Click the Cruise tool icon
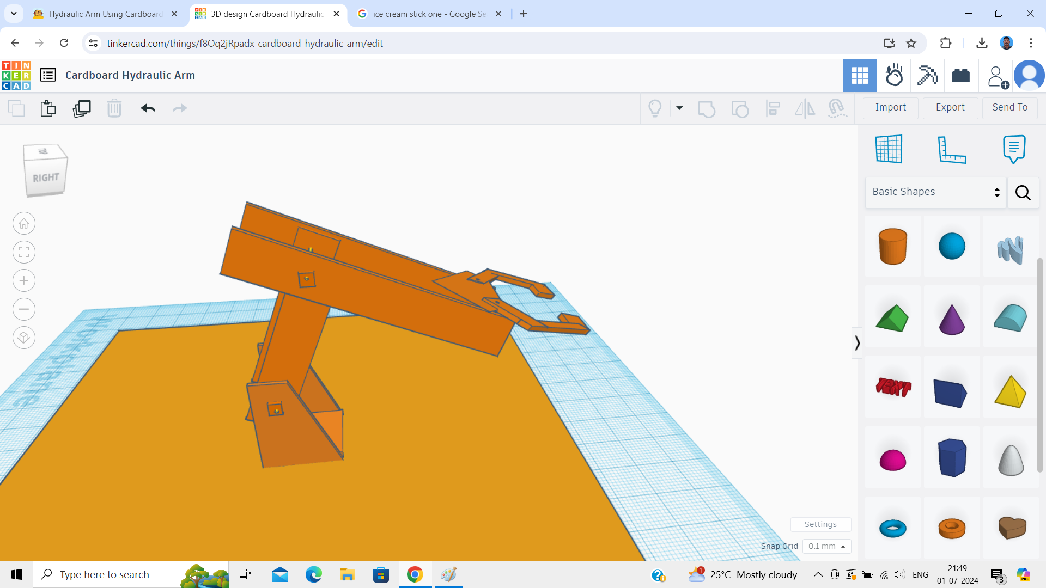 click(837, 108)
